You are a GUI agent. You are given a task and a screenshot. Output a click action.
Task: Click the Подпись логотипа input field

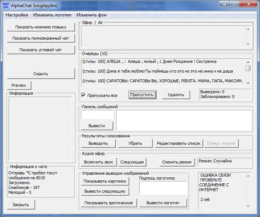tap(163, 188)
